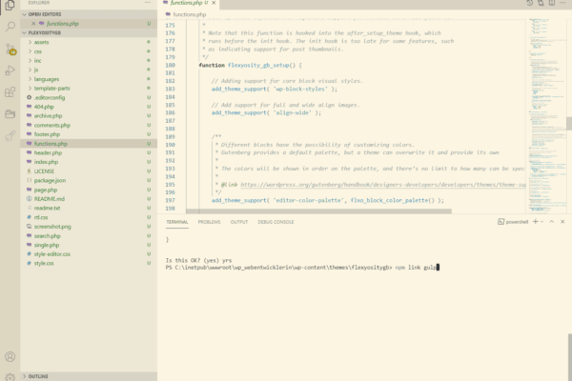Open 404.php in the file tree
The width and height of the screenshot is (572, 381).
(x=89, y=107)
